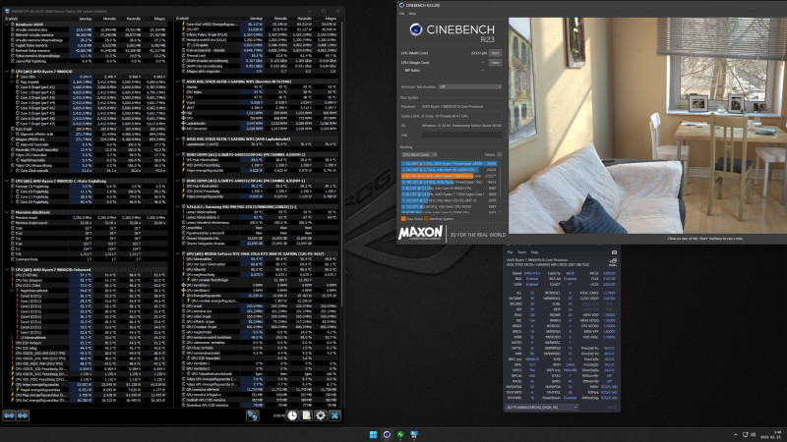The width and height of the screenshot is (787, 442).
Task: Select the Threadripper 2990WX ranking row
Action: pos(450,164)
